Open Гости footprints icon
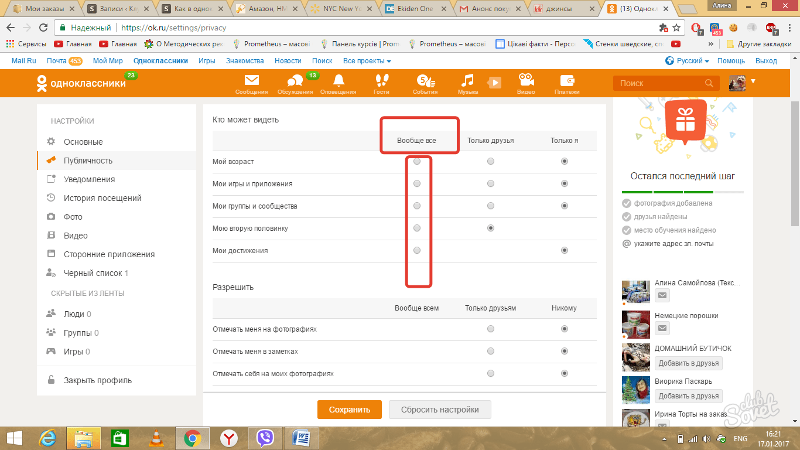The image size is (800, 450). [381, 81]
